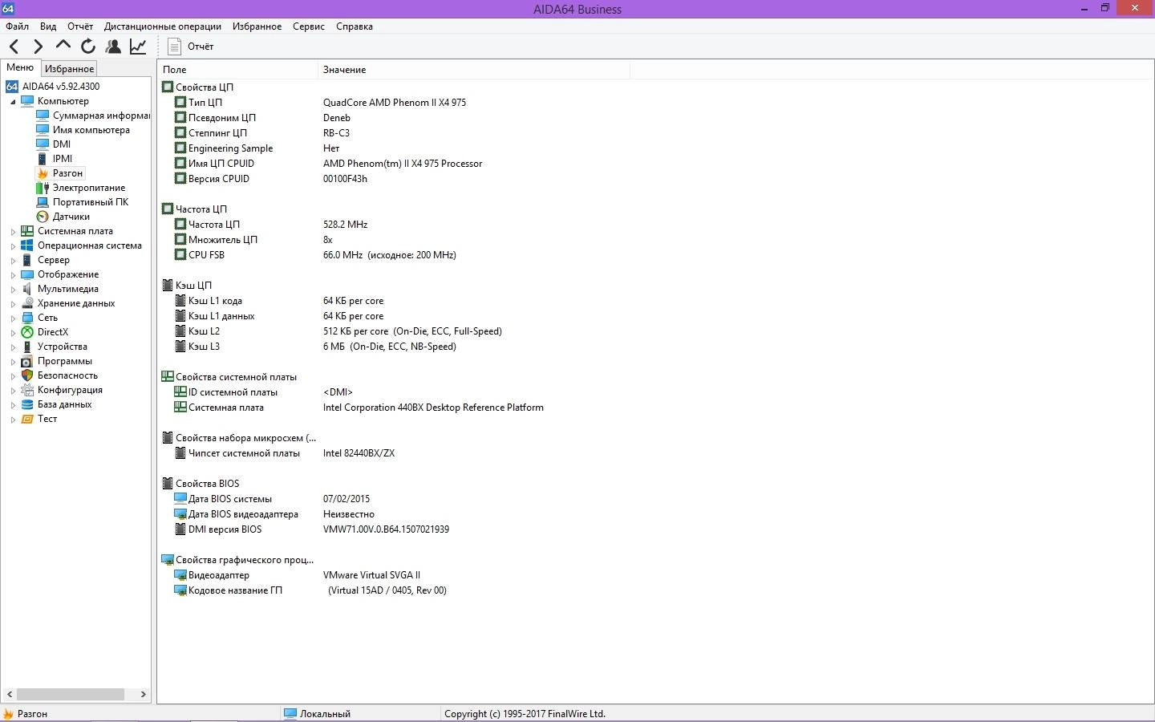This screenshot has height=722, width=1155.
Task: Click the Отчёт report toolbar button
Action: [x=191, y=47]
